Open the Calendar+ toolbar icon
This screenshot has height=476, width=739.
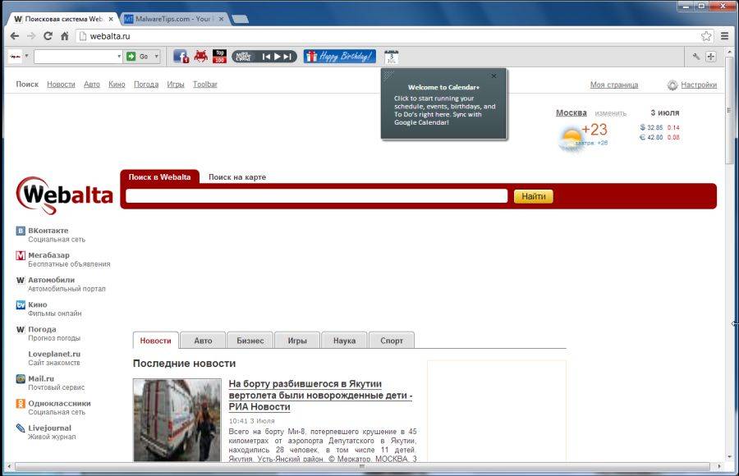pos(391,57)
